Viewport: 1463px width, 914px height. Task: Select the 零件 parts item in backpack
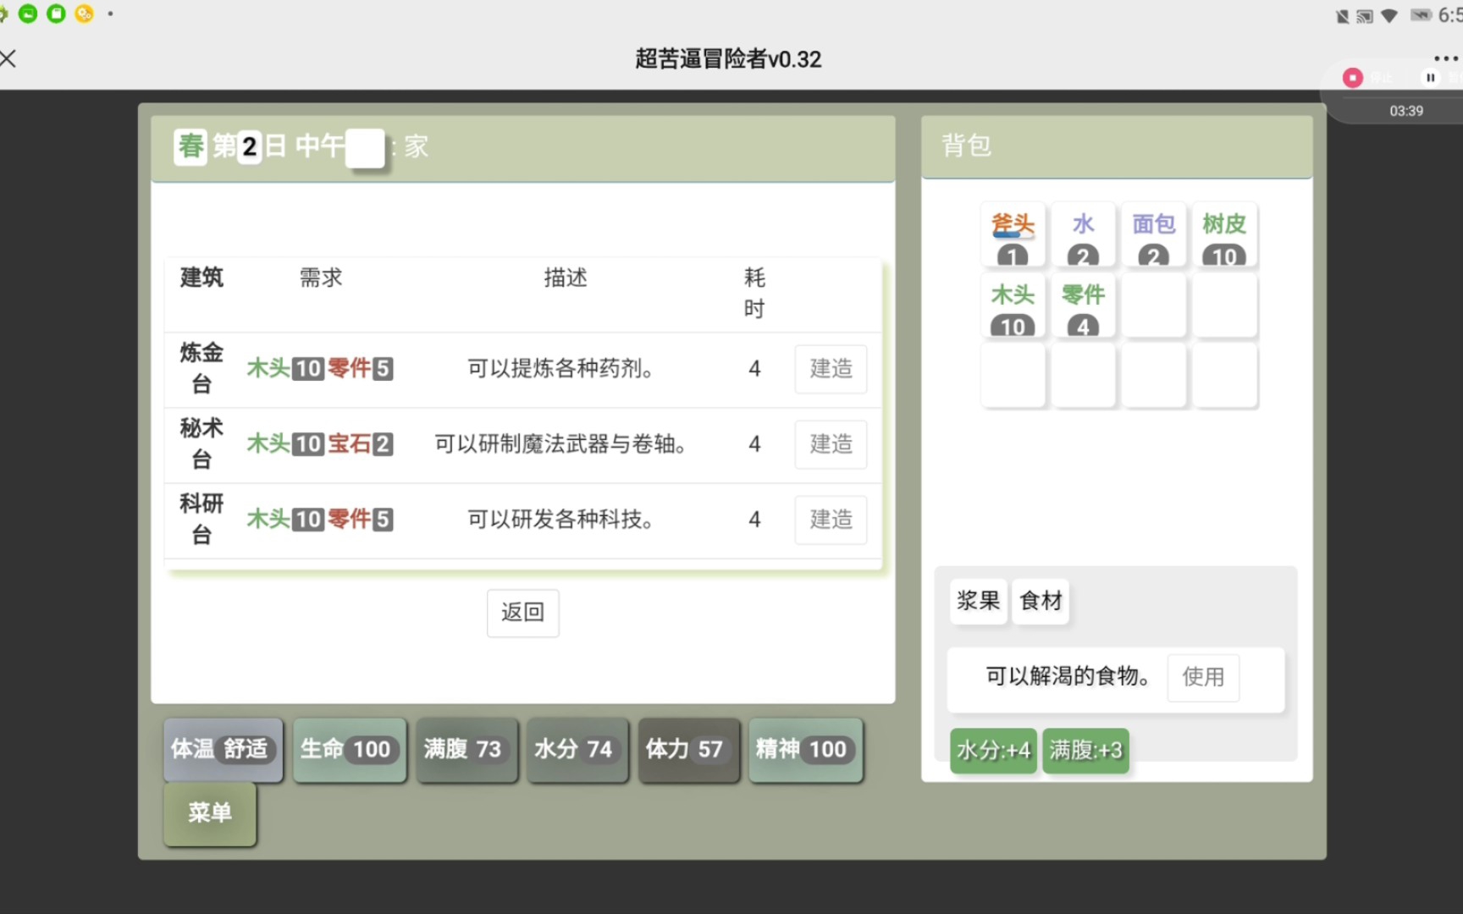(x=1083, y=306)
